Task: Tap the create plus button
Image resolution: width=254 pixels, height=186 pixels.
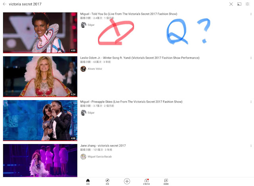Action: coord(127,181)
